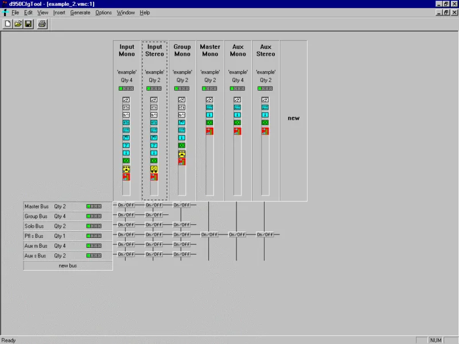This screenshot has width=459, height=344.
Task: Select the red block in Aux Mono strip
Action: (237, 131)
